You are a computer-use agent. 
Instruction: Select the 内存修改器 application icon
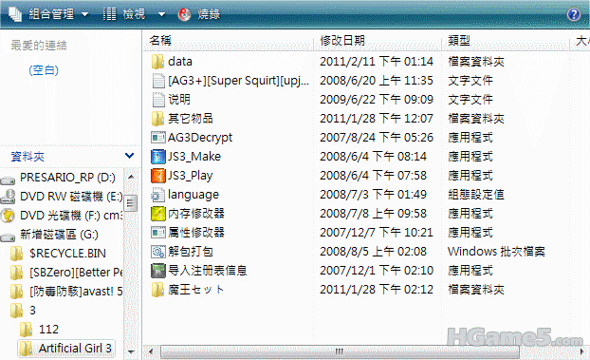(x=158, y=214)
